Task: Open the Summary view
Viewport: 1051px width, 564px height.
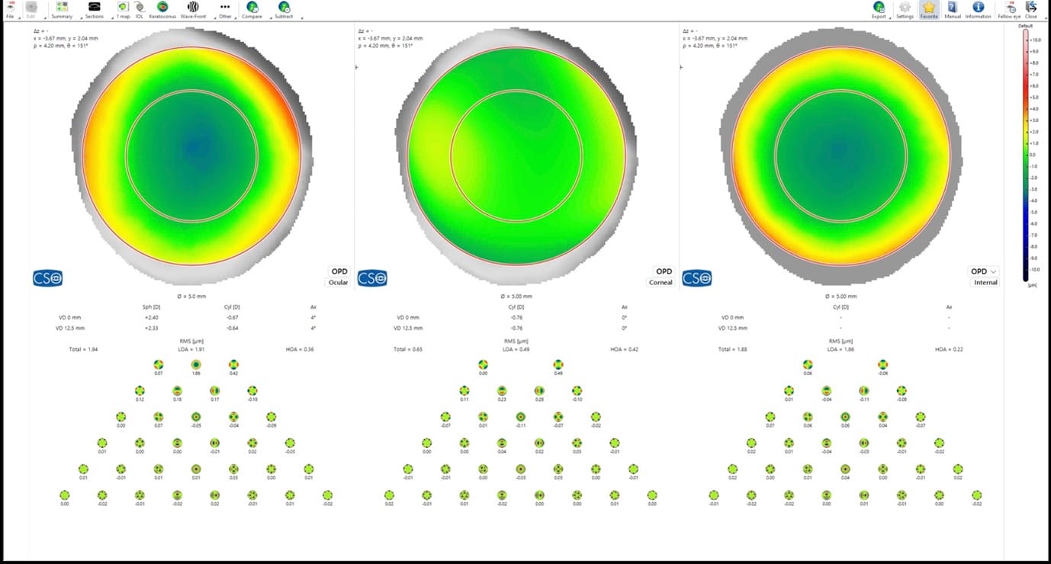Action: click(62, 9)
